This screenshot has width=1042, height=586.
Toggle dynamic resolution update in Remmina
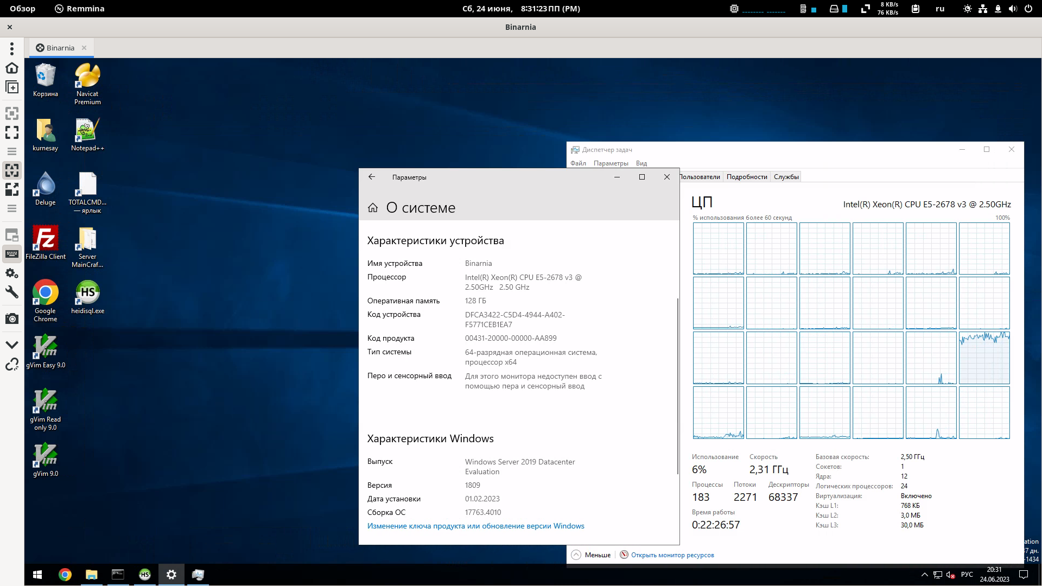12,170
